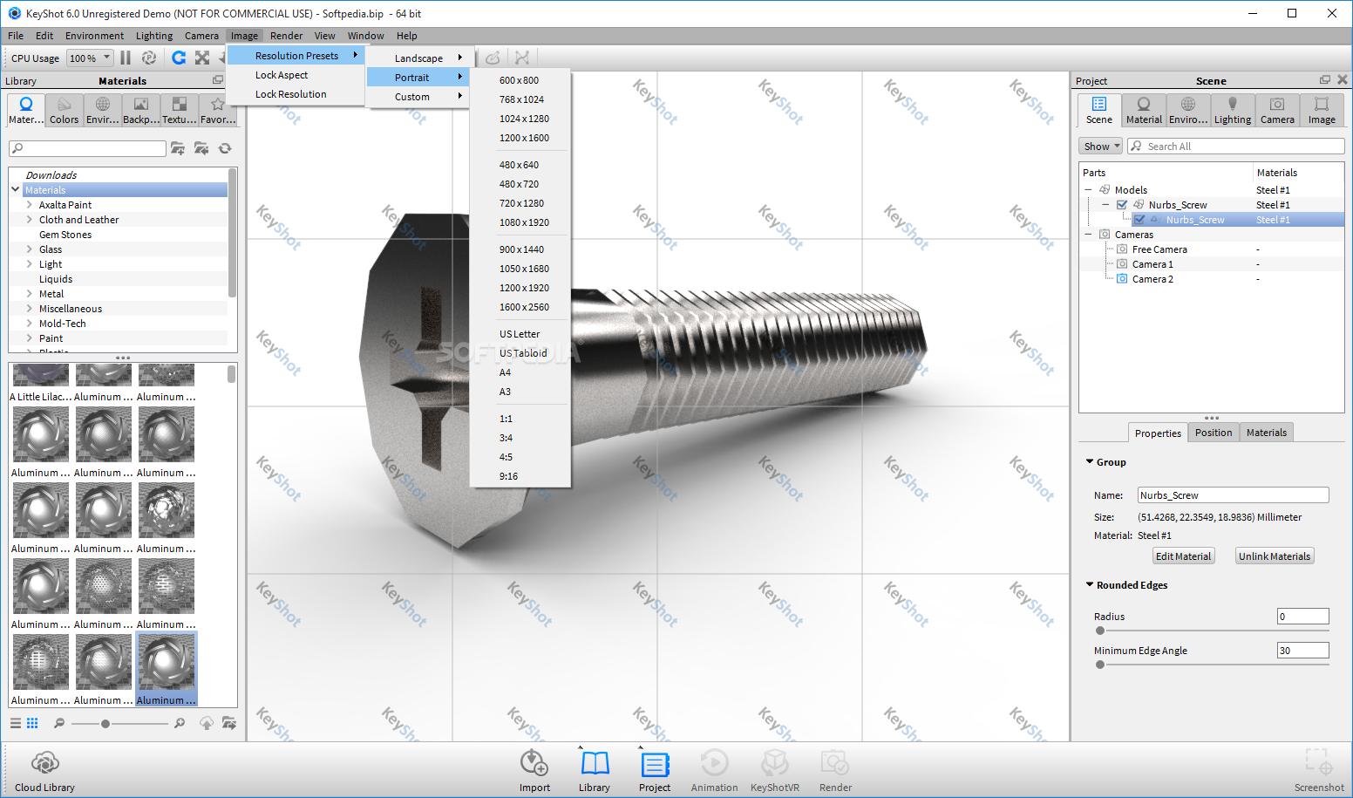Open the Show dropdown in Scene tab

click(x=1100, y=147)
